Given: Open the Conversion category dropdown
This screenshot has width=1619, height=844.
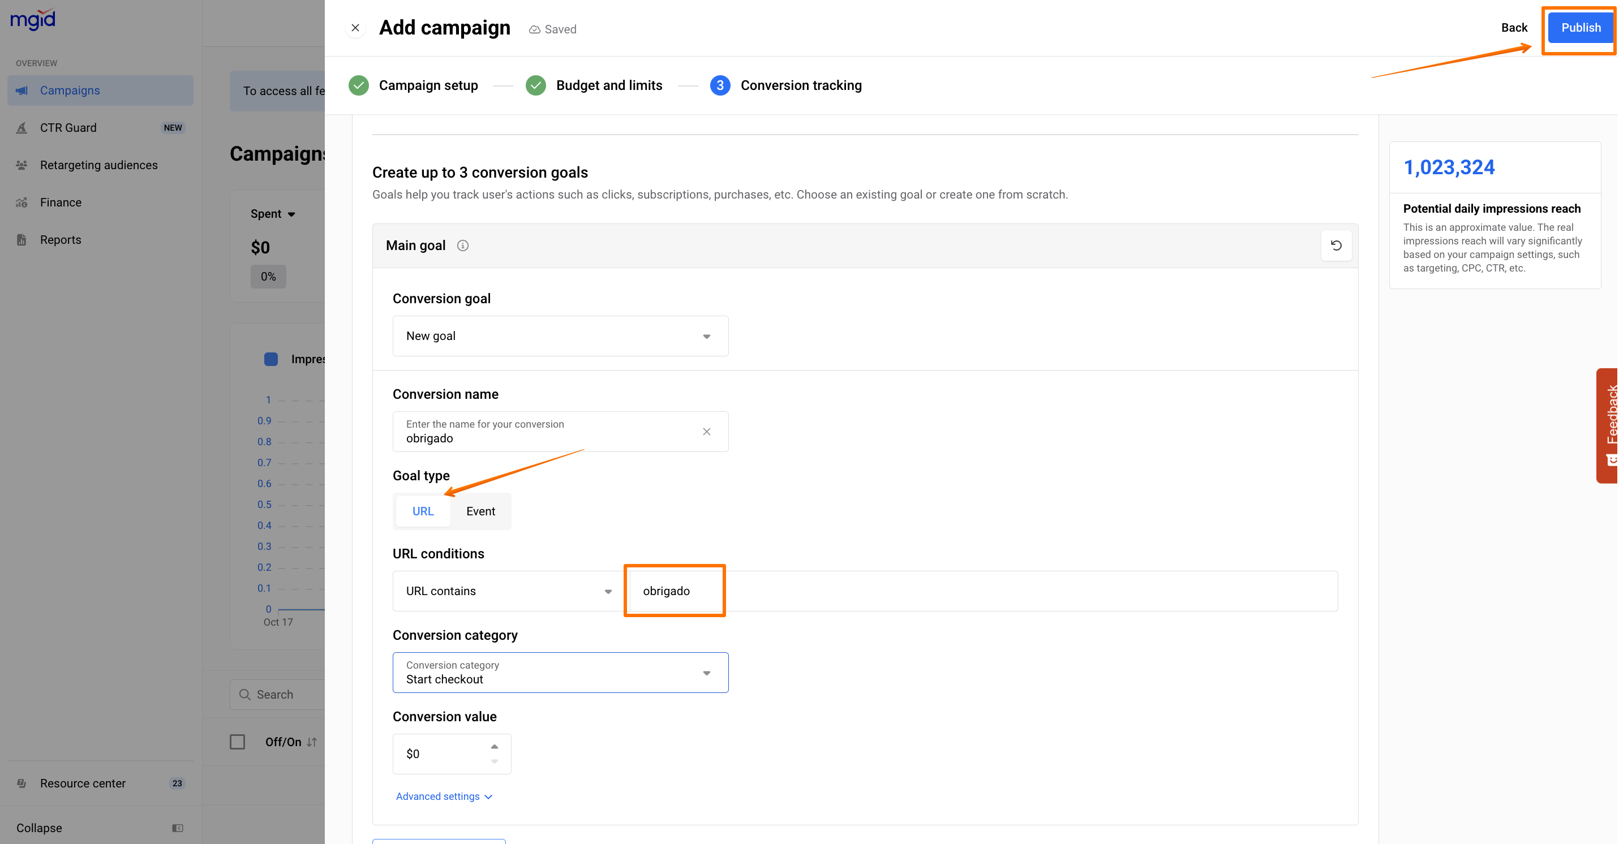Looking at the screenshot, I should pos(560,673).
